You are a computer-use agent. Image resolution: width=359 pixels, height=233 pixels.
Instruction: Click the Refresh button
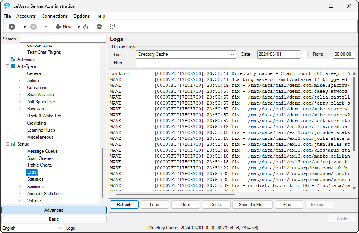(124, 205)
